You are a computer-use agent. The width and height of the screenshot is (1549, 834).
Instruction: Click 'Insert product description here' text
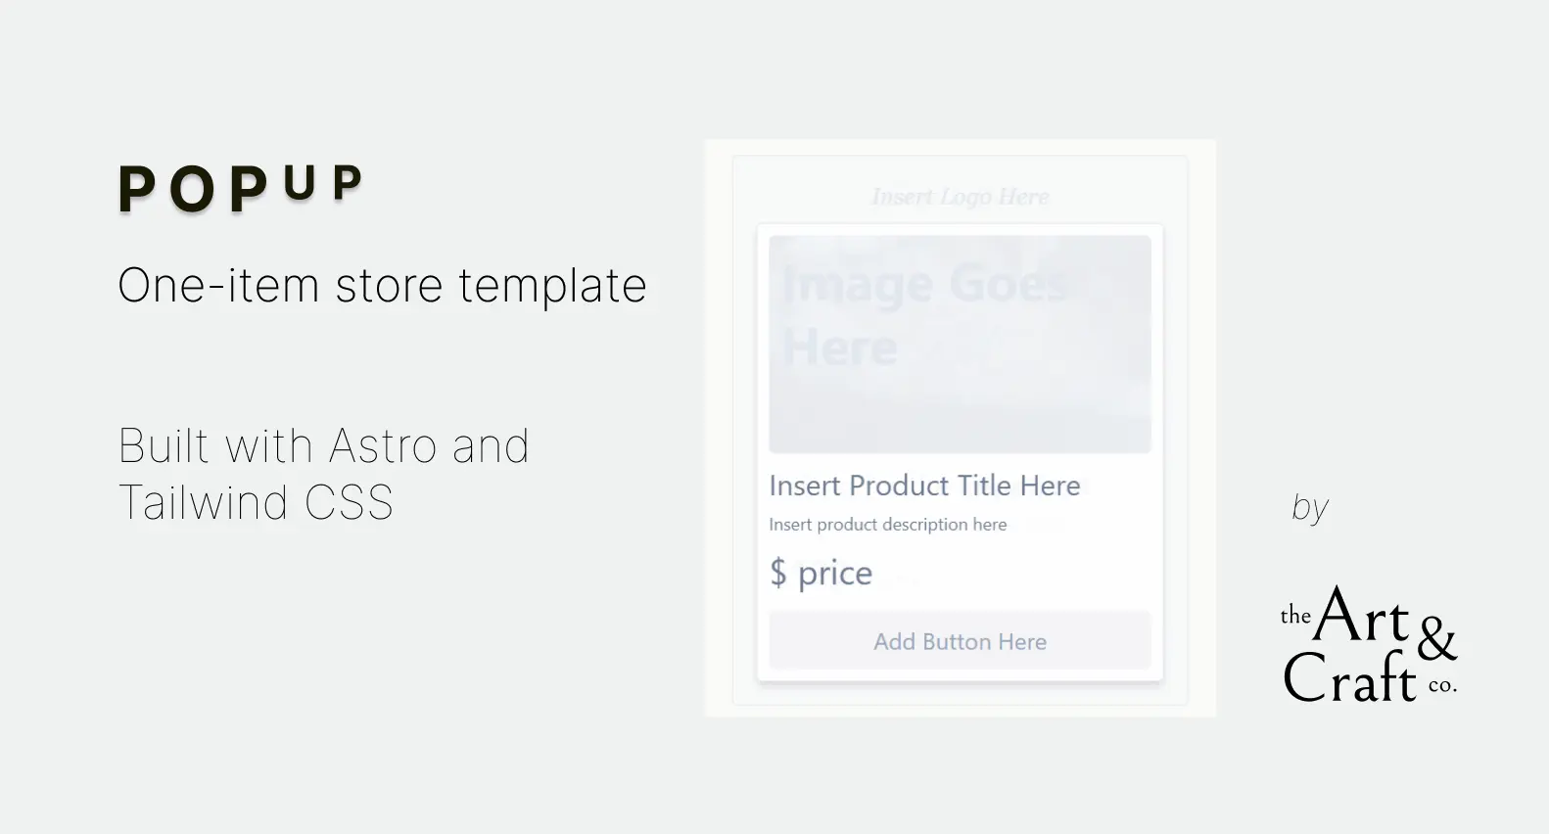pyautogui.click(x=888, y=525)
